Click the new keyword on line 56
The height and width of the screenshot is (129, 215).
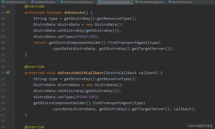coord(89,85)
